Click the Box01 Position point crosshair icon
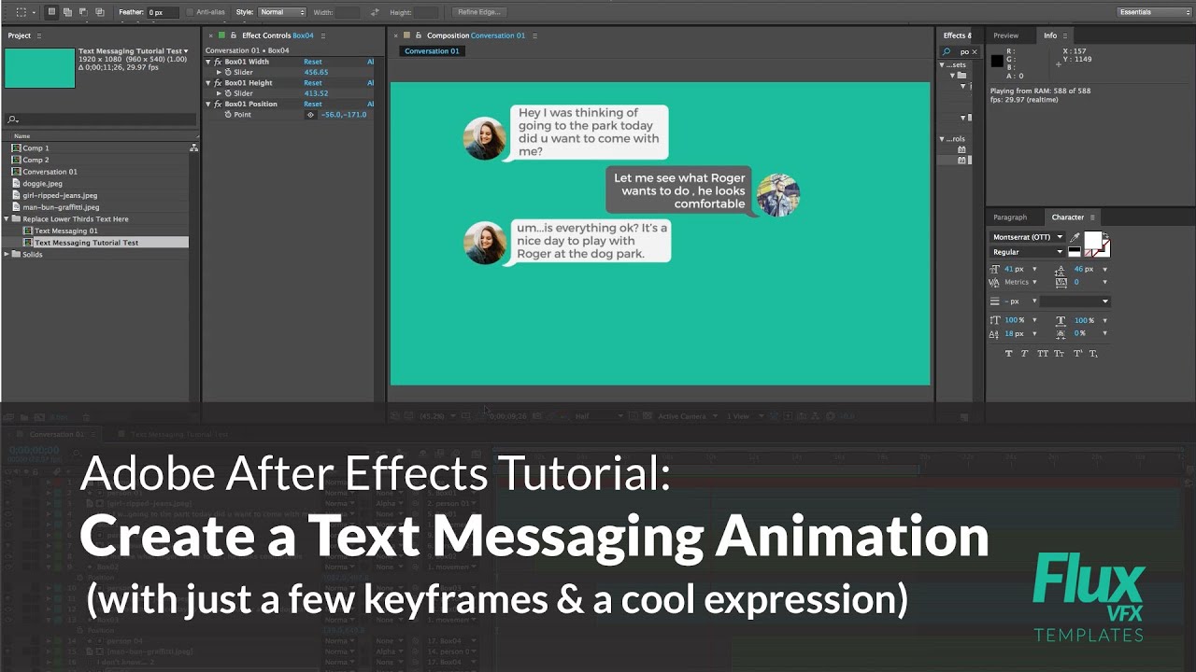The image size is (1196, 672). coord(311,115)
